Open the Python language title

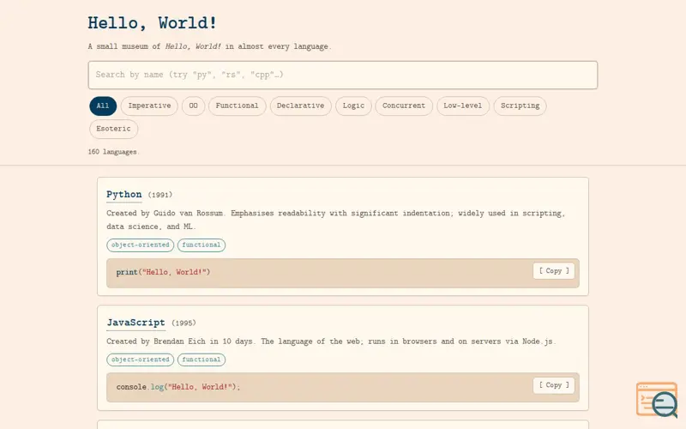124,195
